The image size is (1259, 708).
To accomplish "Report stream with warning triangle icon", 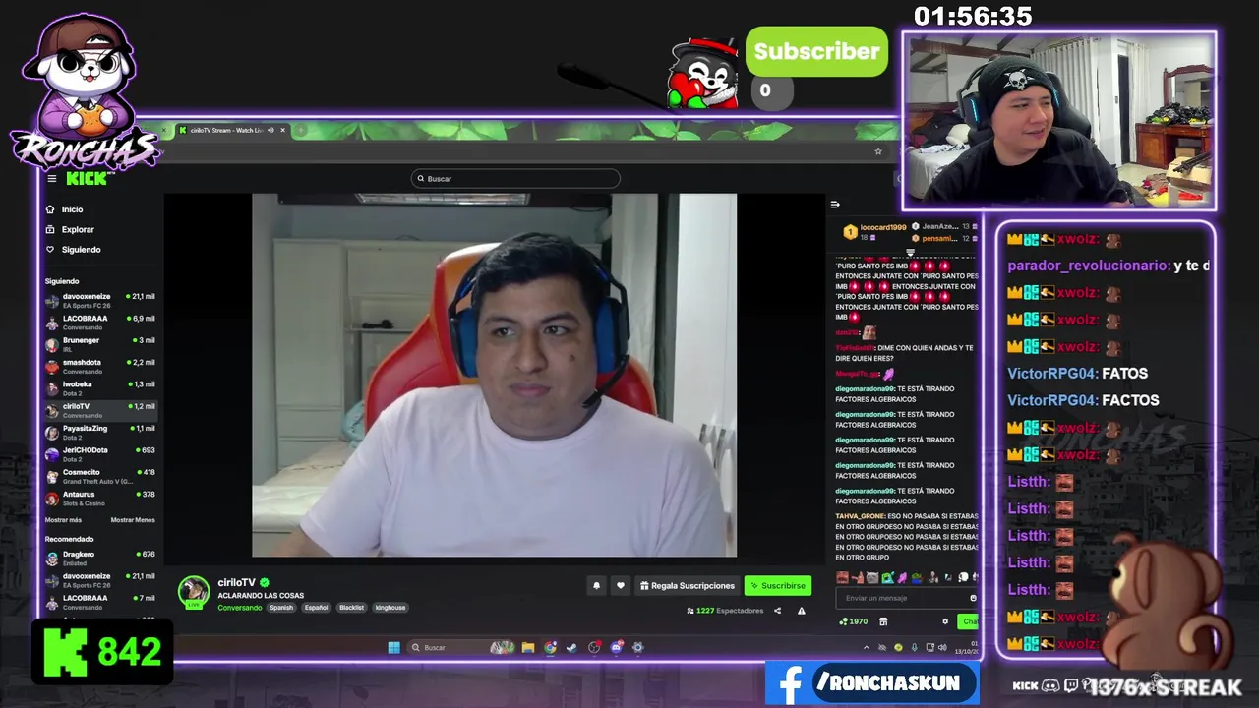I will 801,611.
